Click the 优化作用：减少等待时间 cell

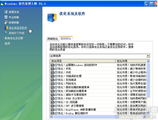click(131, 69)
